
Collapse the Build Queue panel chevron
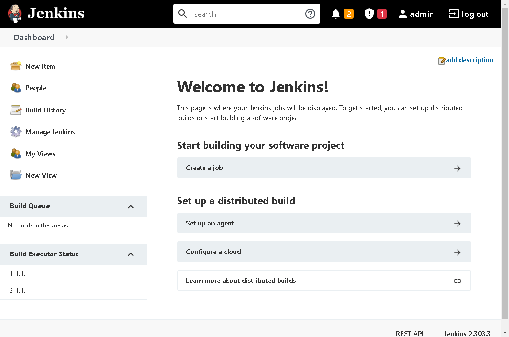coord(131,206)
